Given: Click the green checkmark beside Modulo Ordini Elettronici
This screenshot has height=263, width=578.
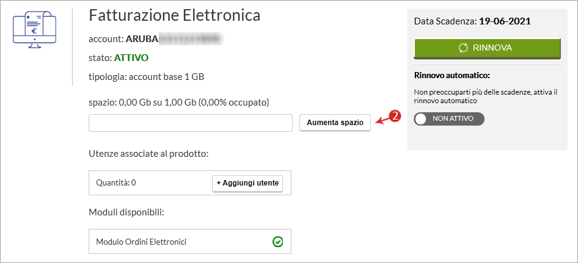Looking at the screenshot, I should pyautogui.click(x=277, y=242).
